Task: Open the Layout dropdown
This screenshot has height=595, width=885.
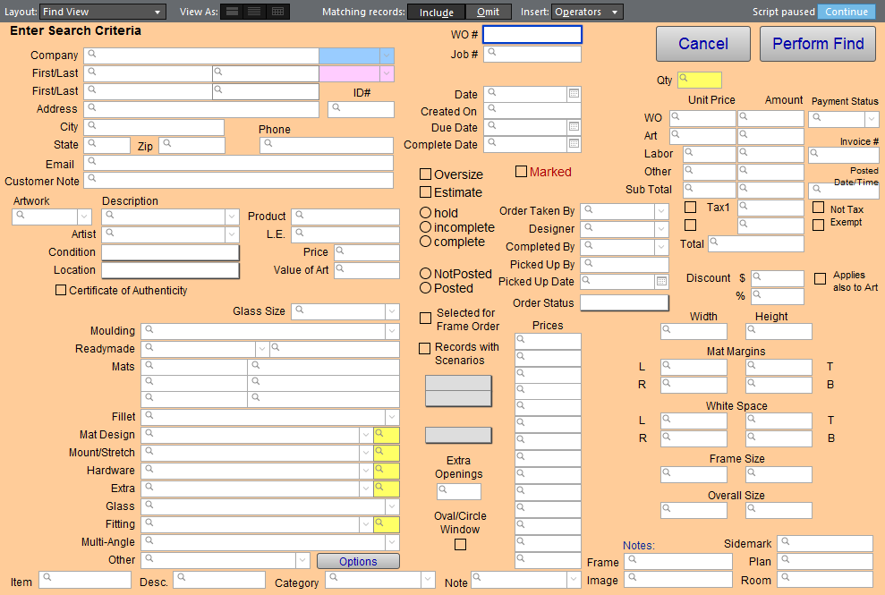Action: click(x=103, y=12)
